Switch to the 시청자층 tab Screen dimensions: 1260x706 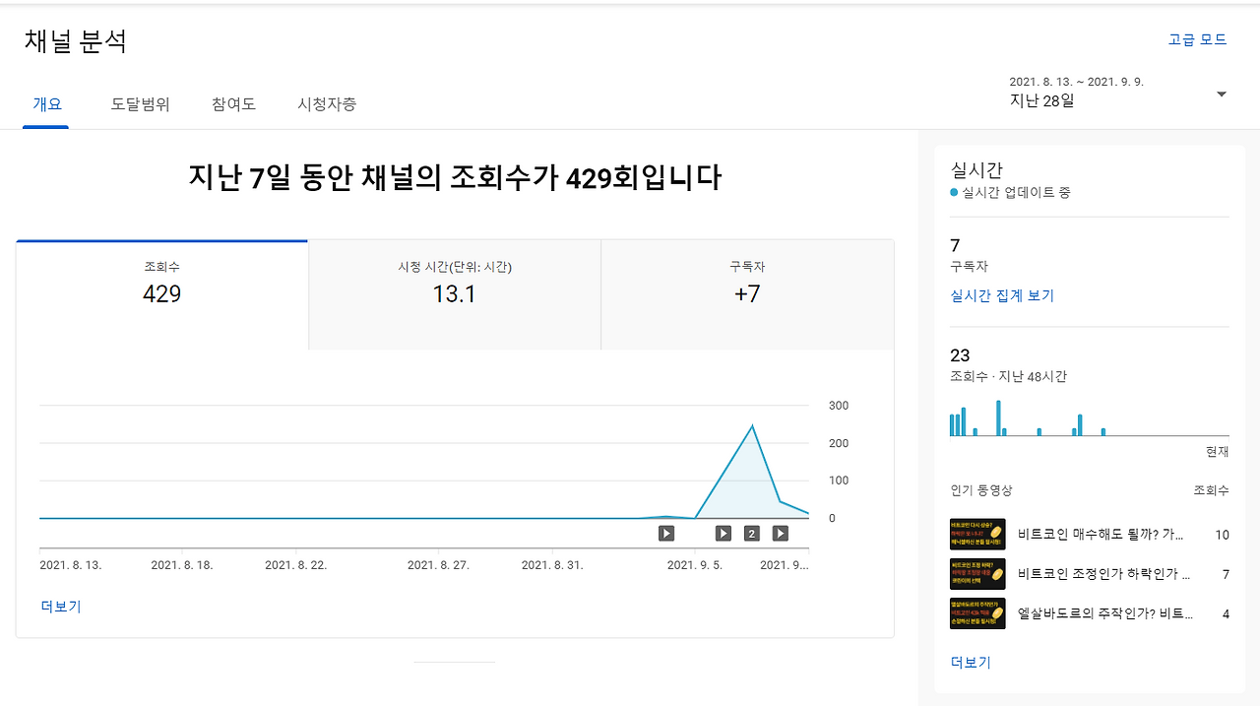326,104
